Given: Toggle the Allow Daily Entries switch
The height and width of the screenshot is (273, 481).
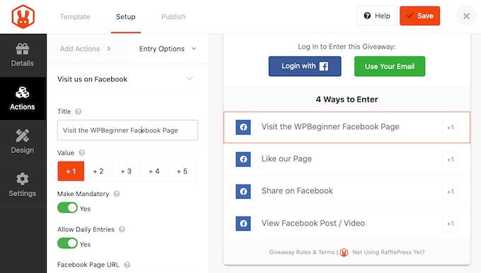Looking at the screenshot, I should pos(67,243).
